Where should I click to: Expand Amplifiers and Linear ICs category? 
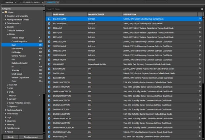pos(5,16)
